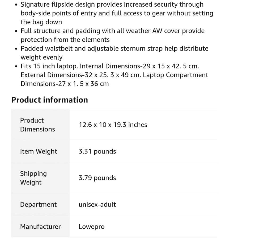
Task: Select the 'Manufacturer' label cell
Action: point(40,227)
